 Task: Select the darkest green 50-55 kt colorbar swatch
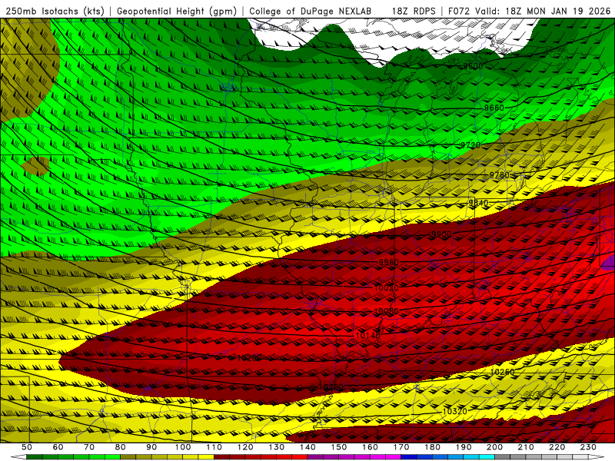(34, 457)
